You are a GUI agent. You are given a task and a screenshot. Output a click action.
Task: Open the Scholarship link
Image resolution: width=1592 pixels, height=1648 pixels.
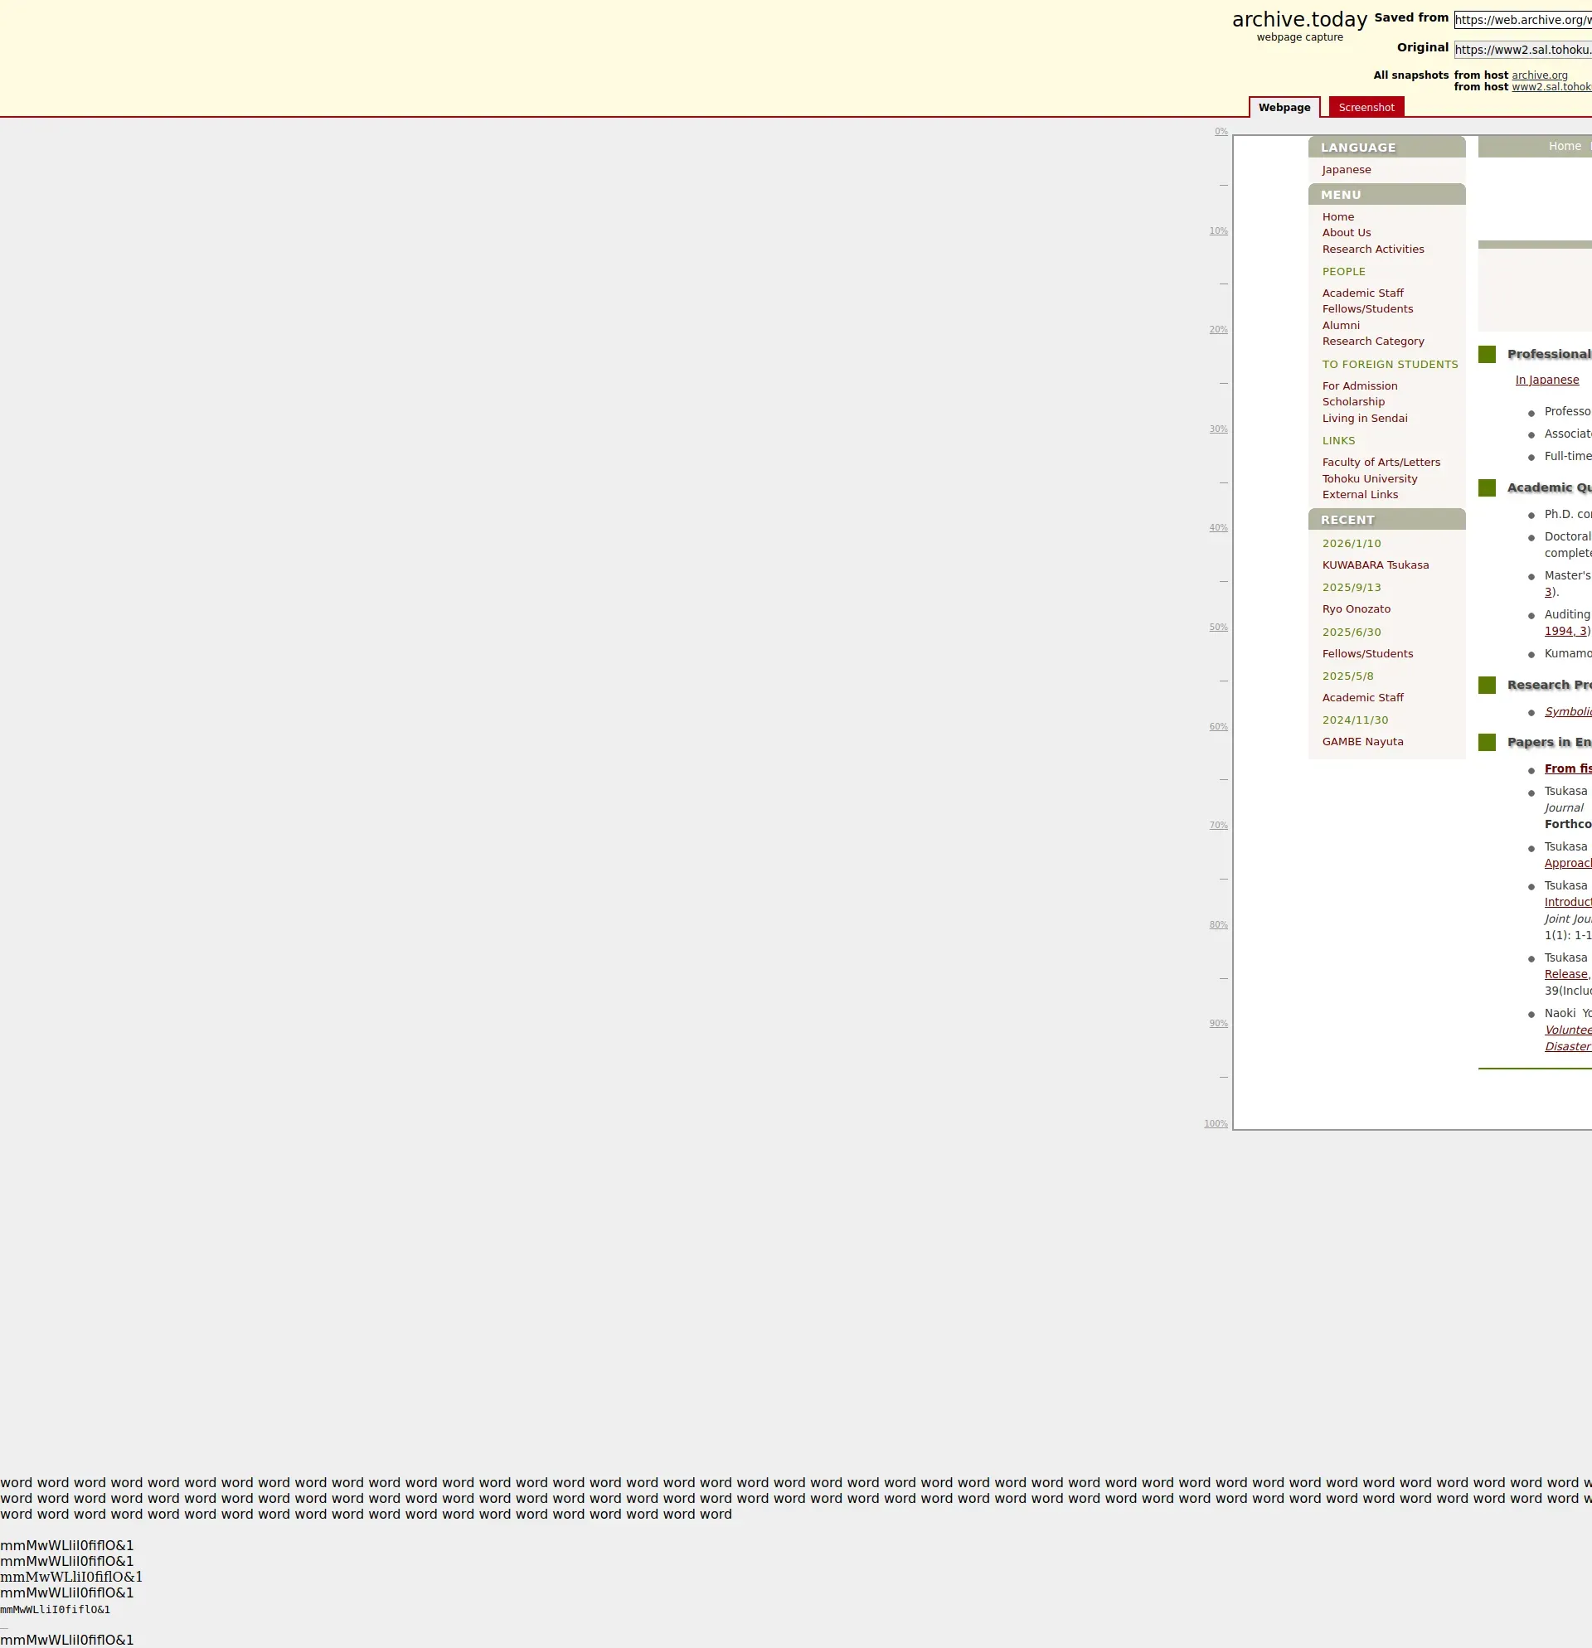[x=1352, y=402]
